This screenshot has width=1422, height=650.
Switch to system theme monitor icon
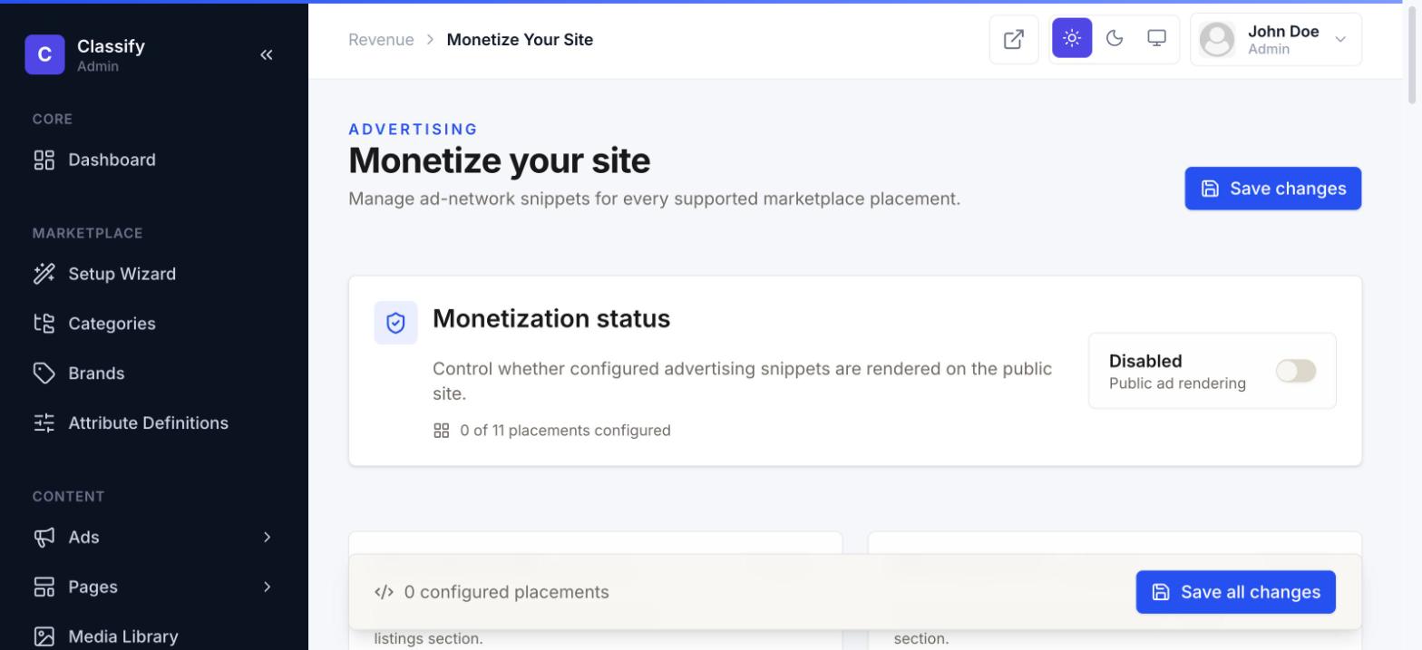tap(1156, 38)
